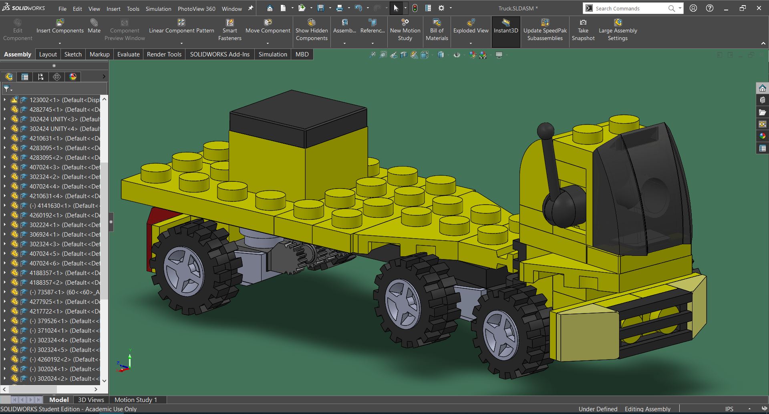Click the Smart Fasteners icon
Viewport: 769px width, 414px height.
tap(229, 23)
